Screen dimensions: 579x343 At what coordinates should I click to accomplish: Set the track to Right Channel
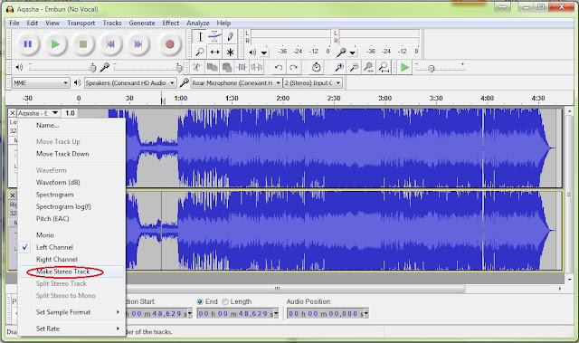[x=71, y=260]
